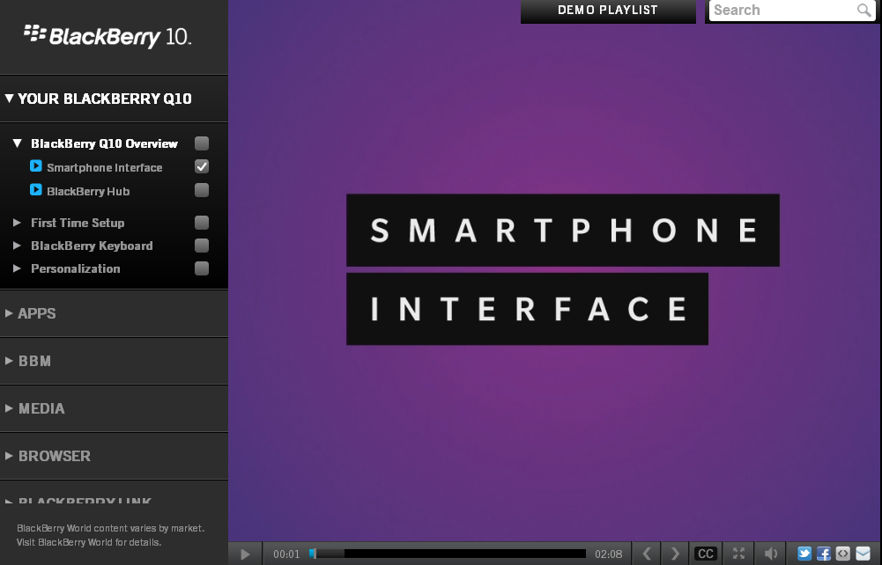The image size is (882, 565).
Task: Seek on the video progress bar
Action: [x=448, y=554]
